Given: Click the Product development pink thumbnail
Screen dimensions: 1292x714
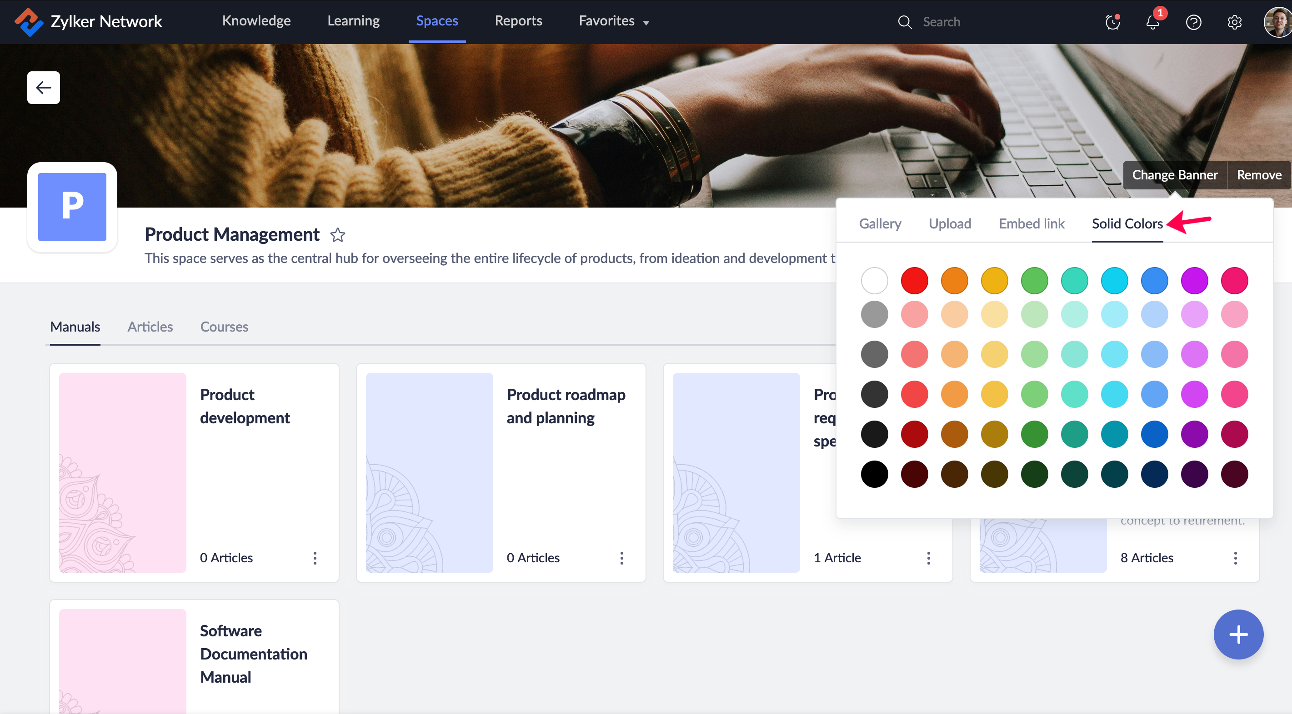Looking at the screenshot, I should pyautogui.click(x=123, y=472).
